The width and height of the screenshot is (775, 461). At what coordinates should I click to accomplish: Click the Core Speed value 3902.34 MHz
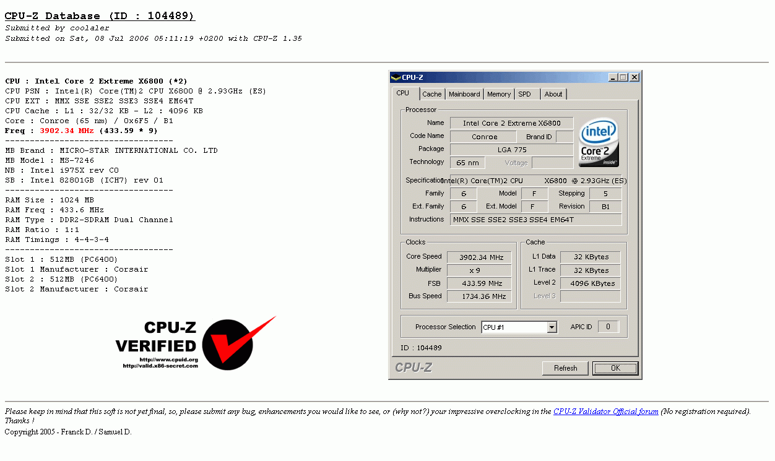479,257
